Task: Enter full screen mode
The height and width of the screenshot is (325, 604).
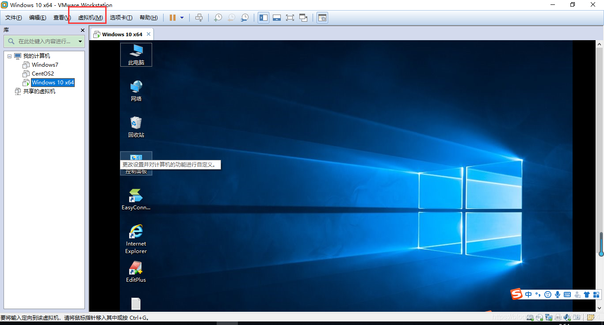Action: click(290, 18)
